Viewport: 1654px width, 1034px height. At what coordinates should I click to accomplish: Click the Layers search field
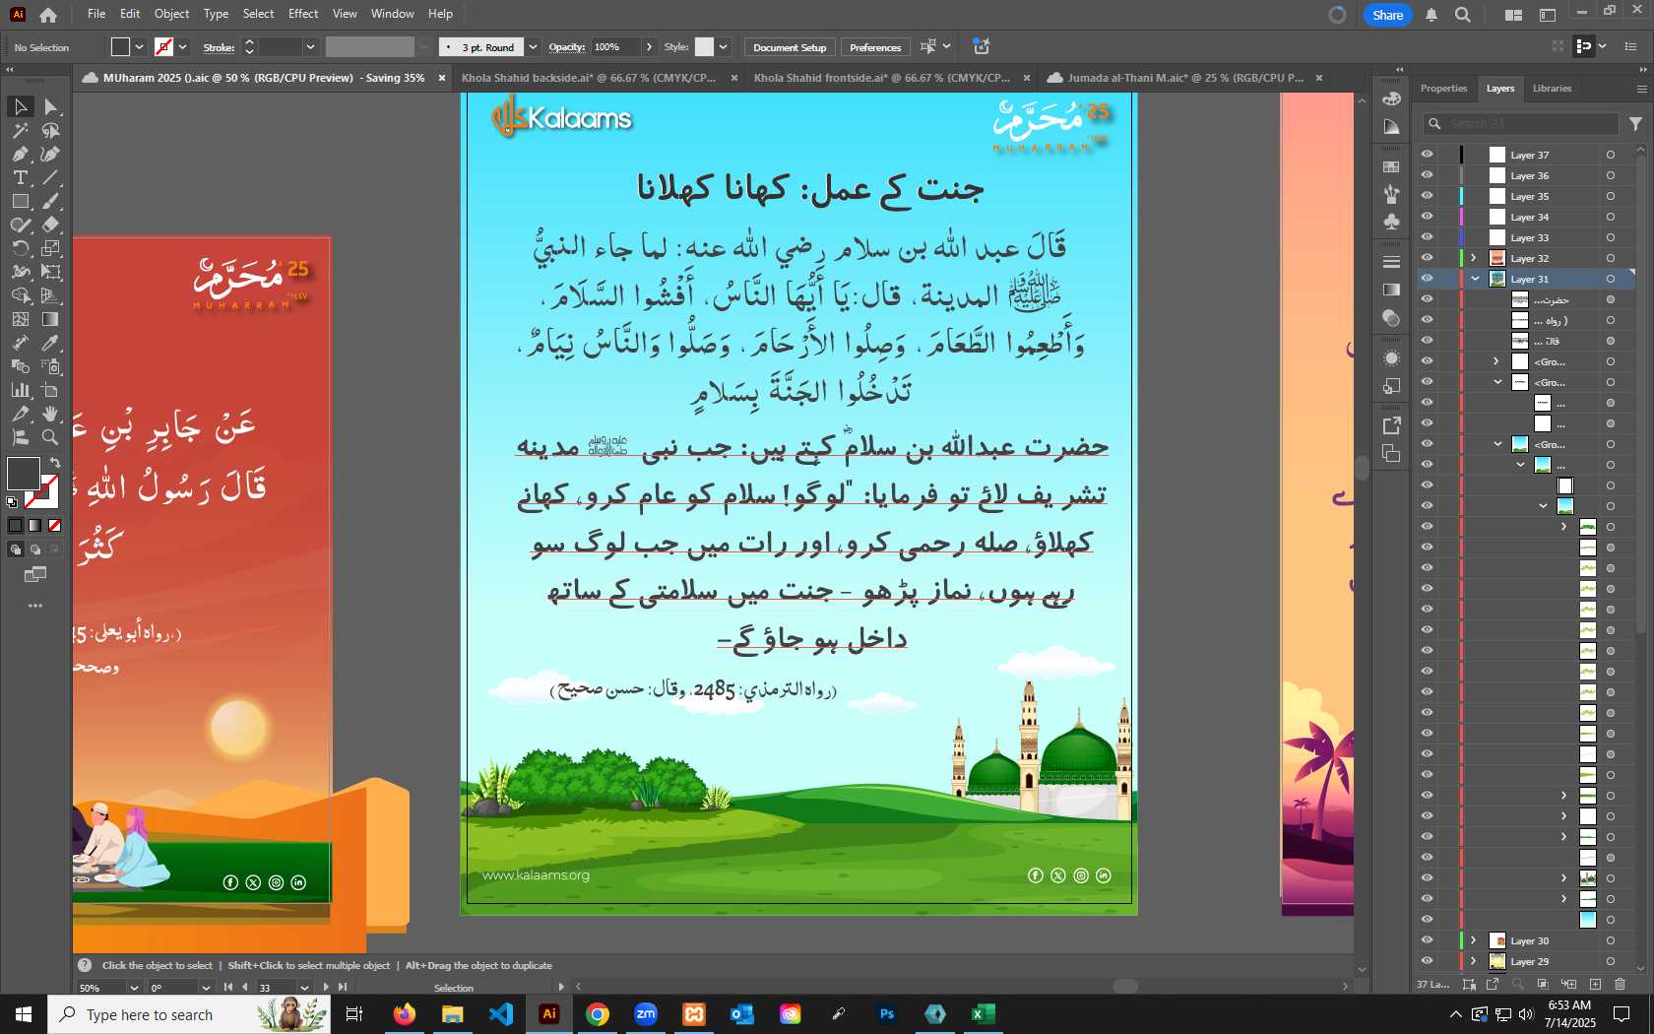pyautogui.click(x=1521, y=124)
